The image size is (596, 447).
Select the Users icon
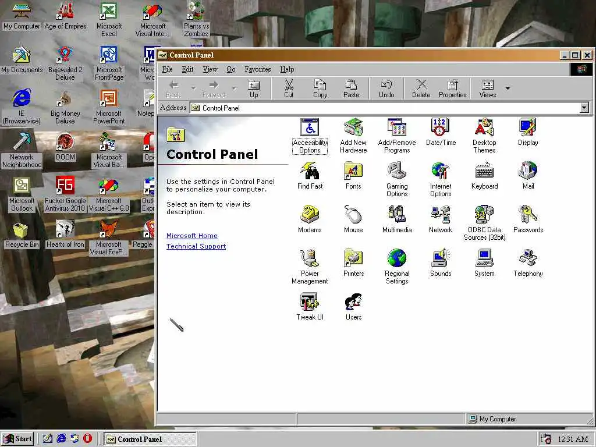(x=353, y=307)
